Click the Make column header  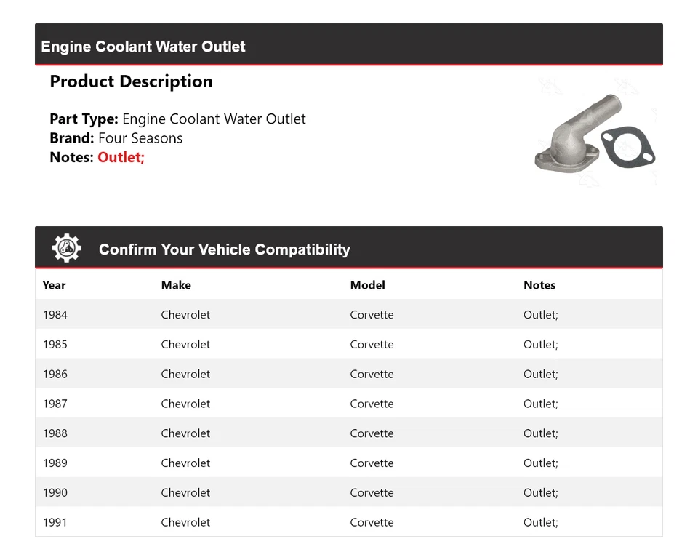point(176,285)
